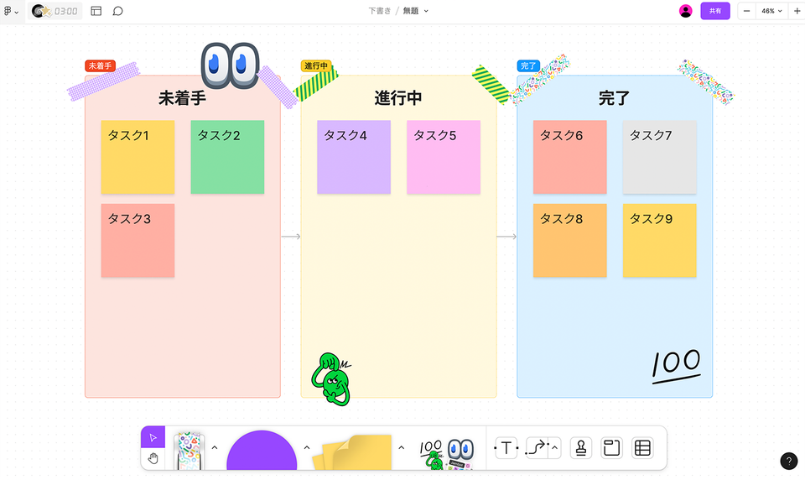Open the 46% zoom dropdown
Screen dimensions: 805x480
tap(771, 11)
